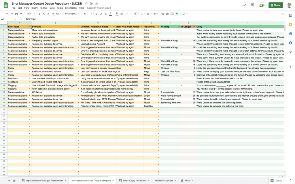This screenshot has width=295, height=184.
Task: Click the green Share button
Action: click(275, 5)
